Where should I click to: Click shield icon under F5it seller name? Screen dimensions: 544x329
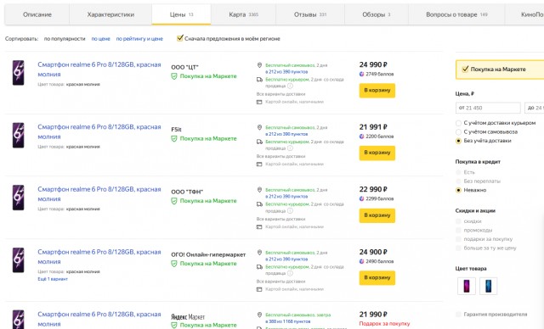174,138
